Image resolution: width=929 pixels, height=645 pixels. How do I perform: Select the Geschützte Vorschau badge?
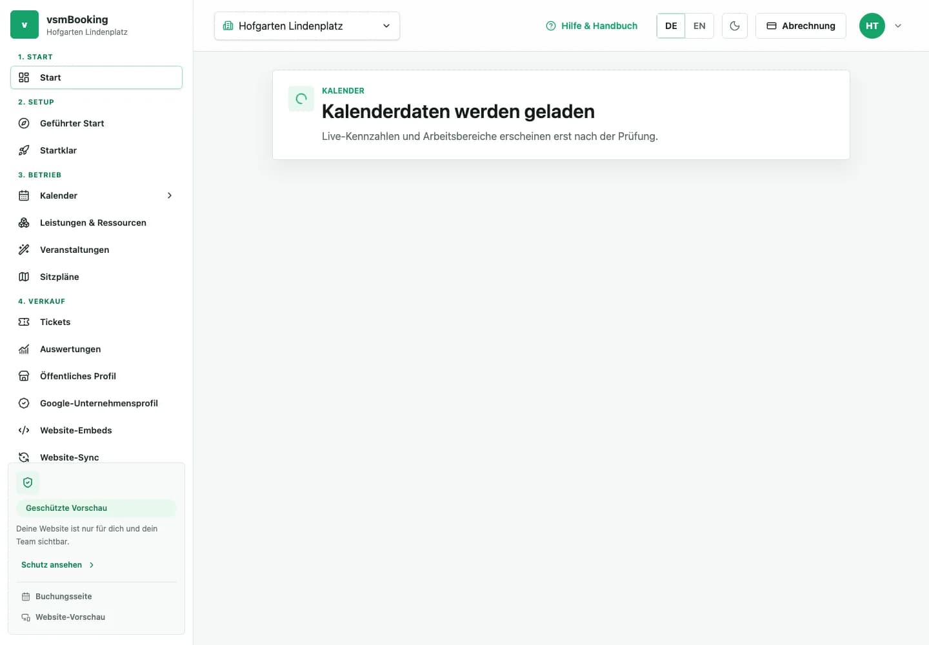[96, 508]
